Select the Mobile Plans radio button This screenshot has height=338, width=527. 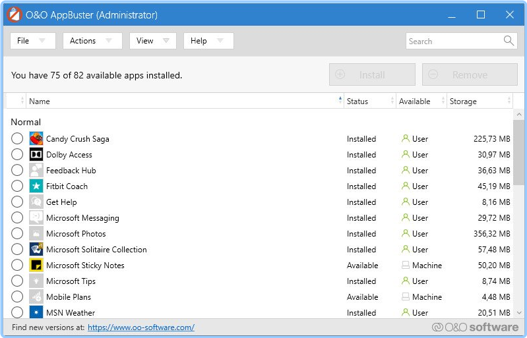coord(17,297)
